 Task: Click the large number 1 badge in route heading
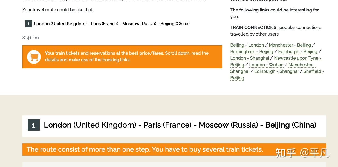click(x=34, y=125)
